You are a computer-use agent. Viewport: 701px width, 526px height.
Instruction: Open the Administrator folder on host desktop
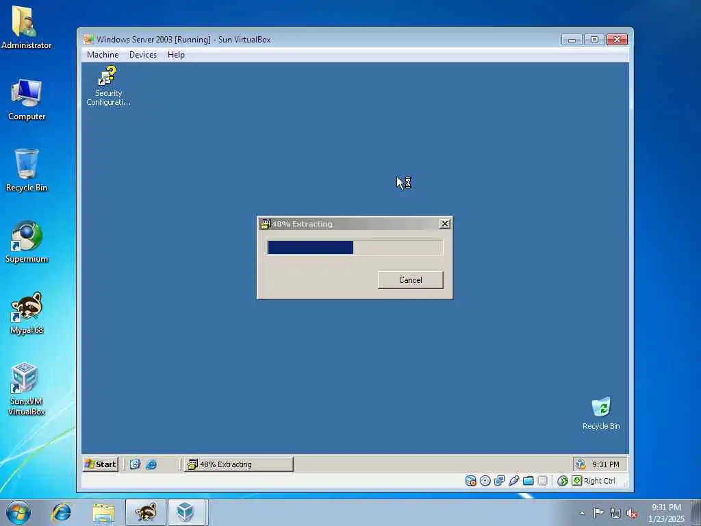coord(27,27)
